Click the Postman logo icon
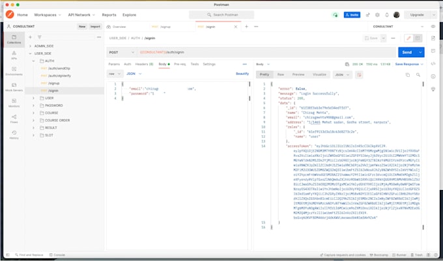 (10, 14)
